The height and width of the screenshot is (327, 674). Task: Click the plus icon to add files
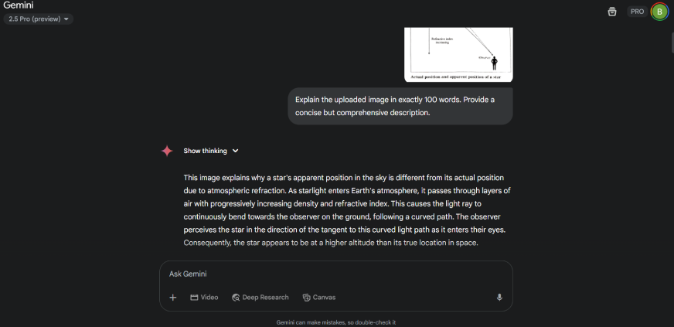173,298
